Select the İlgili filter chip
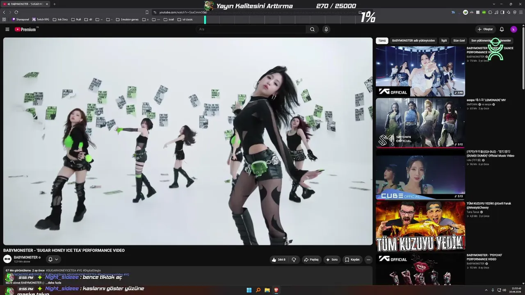This screenshot has width=525, height=295. 444,41
